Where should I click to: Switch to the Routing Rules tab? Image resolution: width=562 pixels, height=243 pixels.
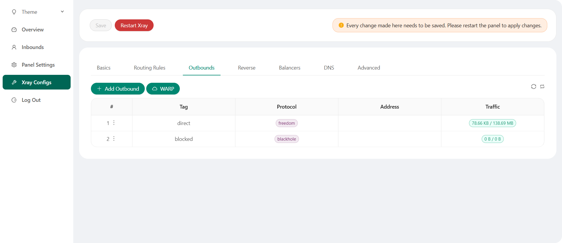tap(149, 68)
